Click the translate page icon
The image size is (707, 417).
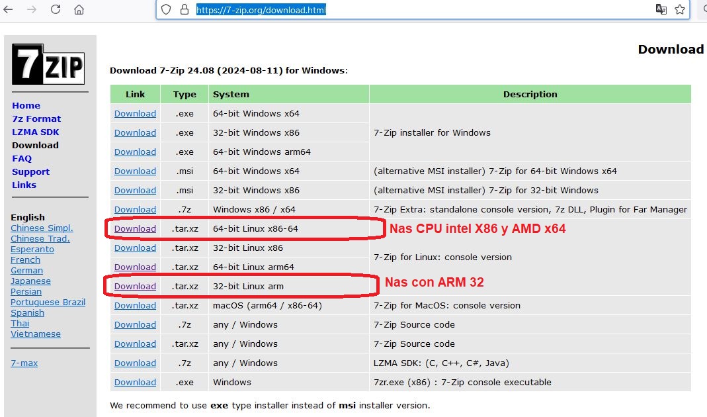pyautogui.click(x=661, y=10)
